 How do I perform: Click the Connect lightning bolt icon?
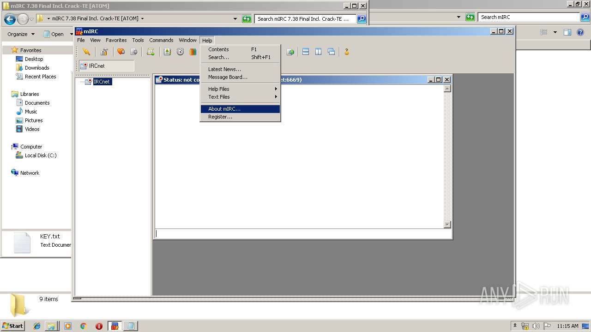point(86,52)
